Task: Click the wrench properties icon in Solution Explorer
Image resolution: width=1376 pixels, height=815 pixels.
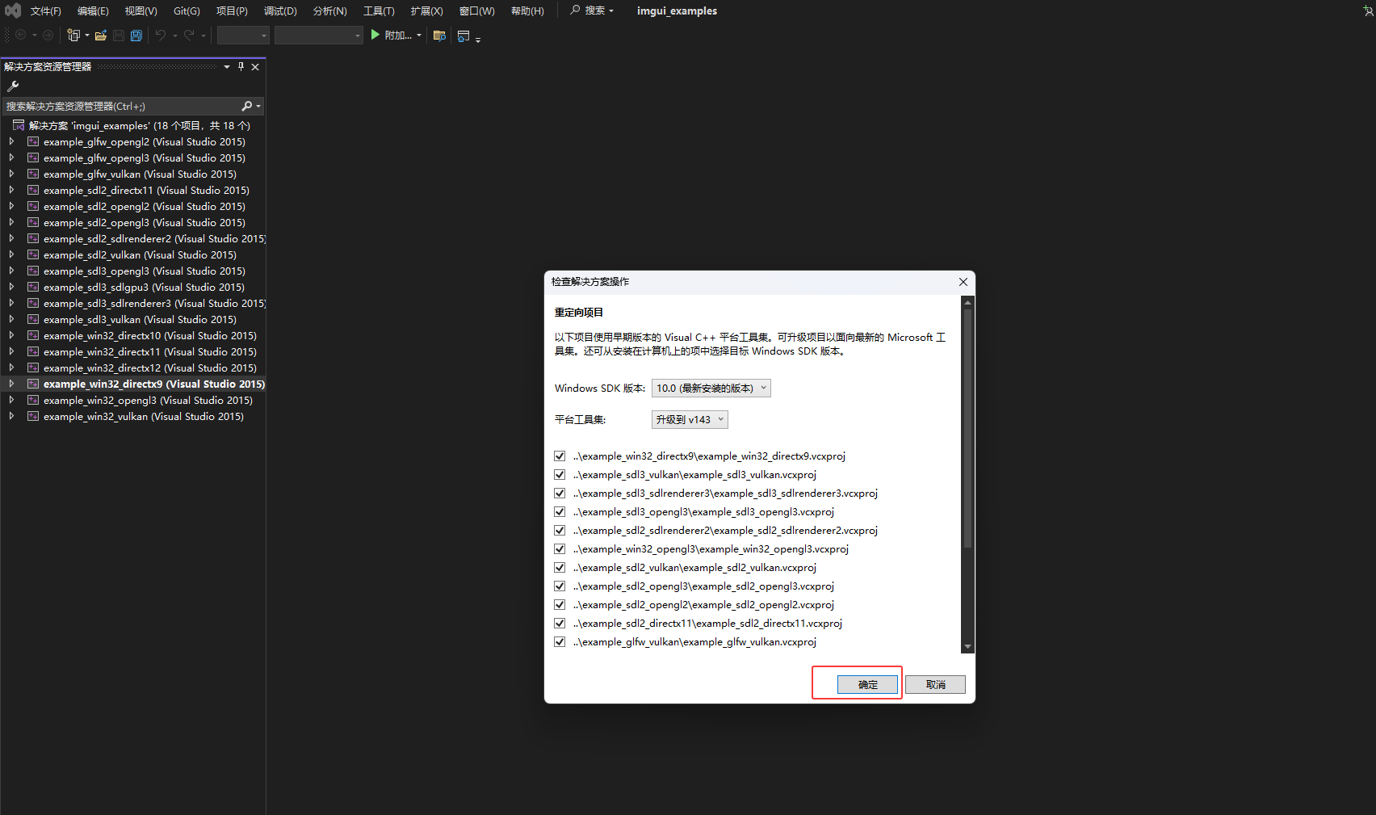Action: (x=13, y=86)
